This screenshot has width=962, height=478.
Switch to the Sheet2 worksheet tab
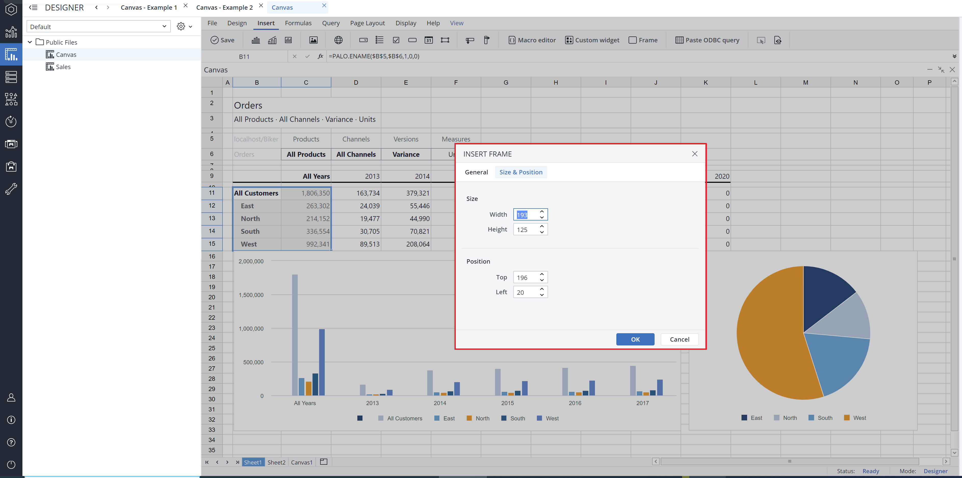point(276,462)
